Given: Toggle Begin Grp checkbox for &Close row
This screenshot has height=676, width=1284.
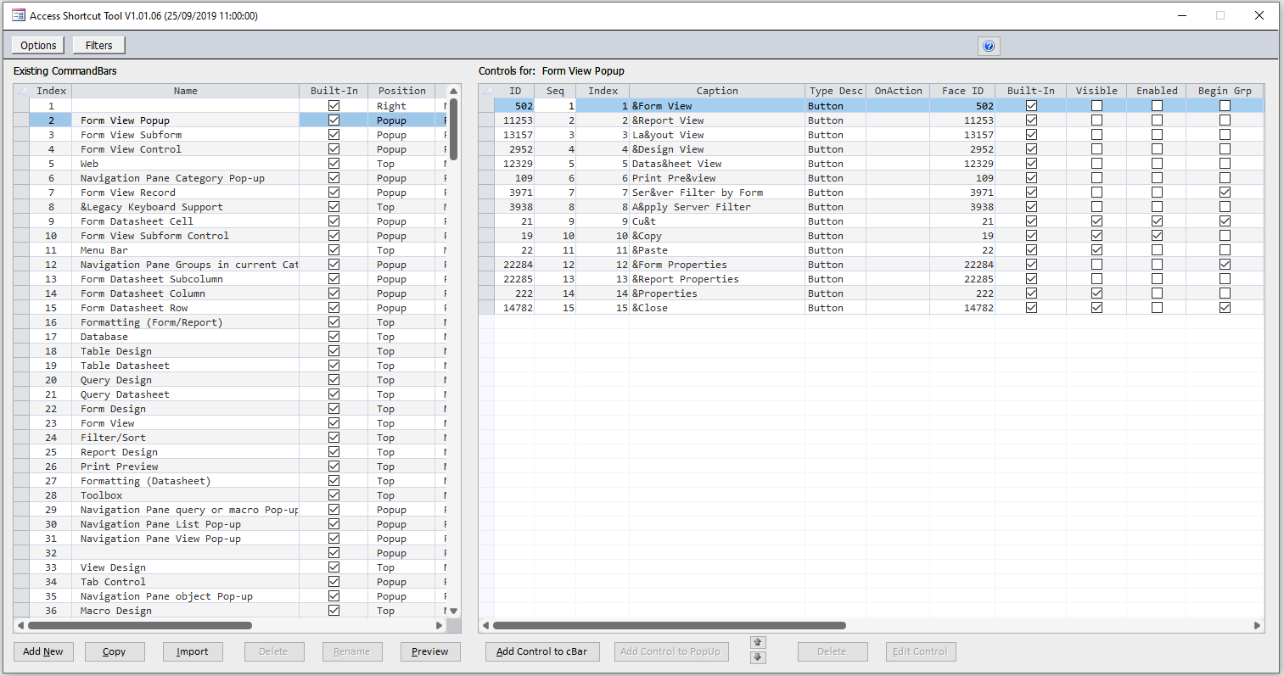Looking at the screenshot, I should 1225,308.
